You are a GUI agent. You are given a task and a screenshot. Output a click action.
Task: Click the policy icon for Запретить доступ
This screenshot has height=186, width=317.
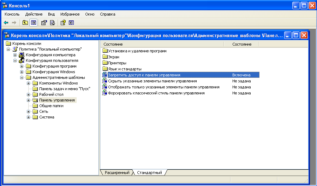tap(104, 75)
